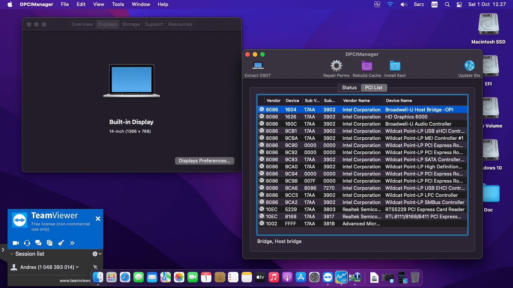
Task: Click the Rebuild Cache toolbar icon
Action: (367, 66)
